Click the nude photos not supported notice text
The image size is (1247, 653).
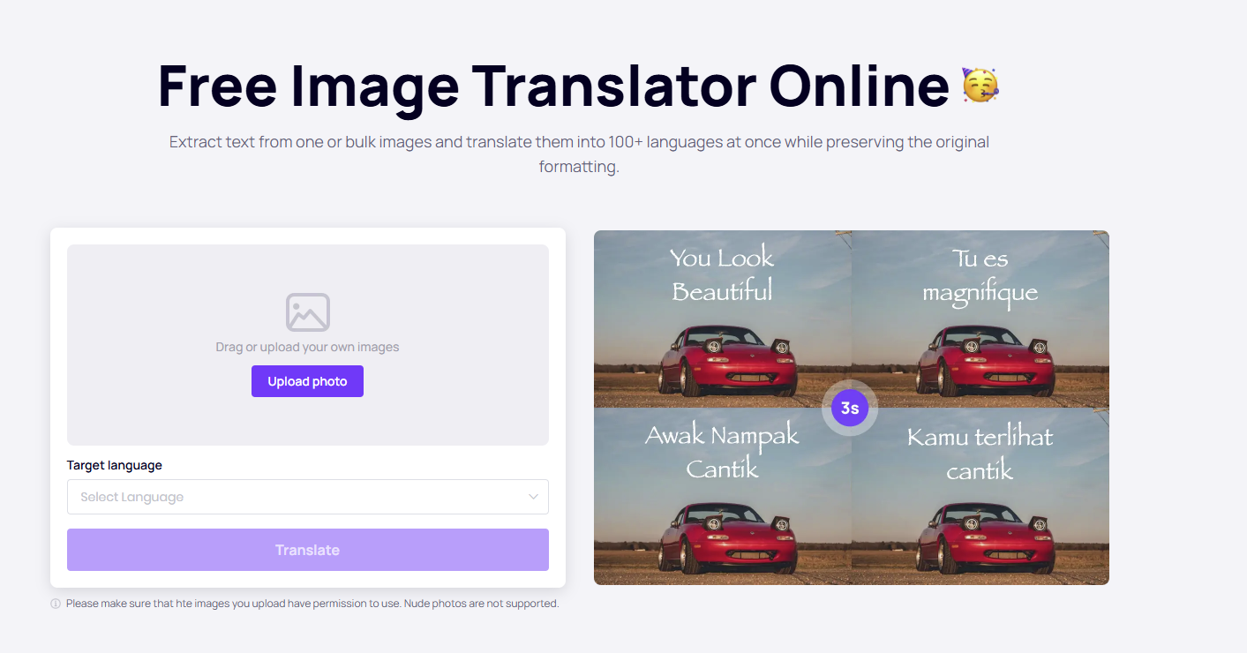coord(312,604)
